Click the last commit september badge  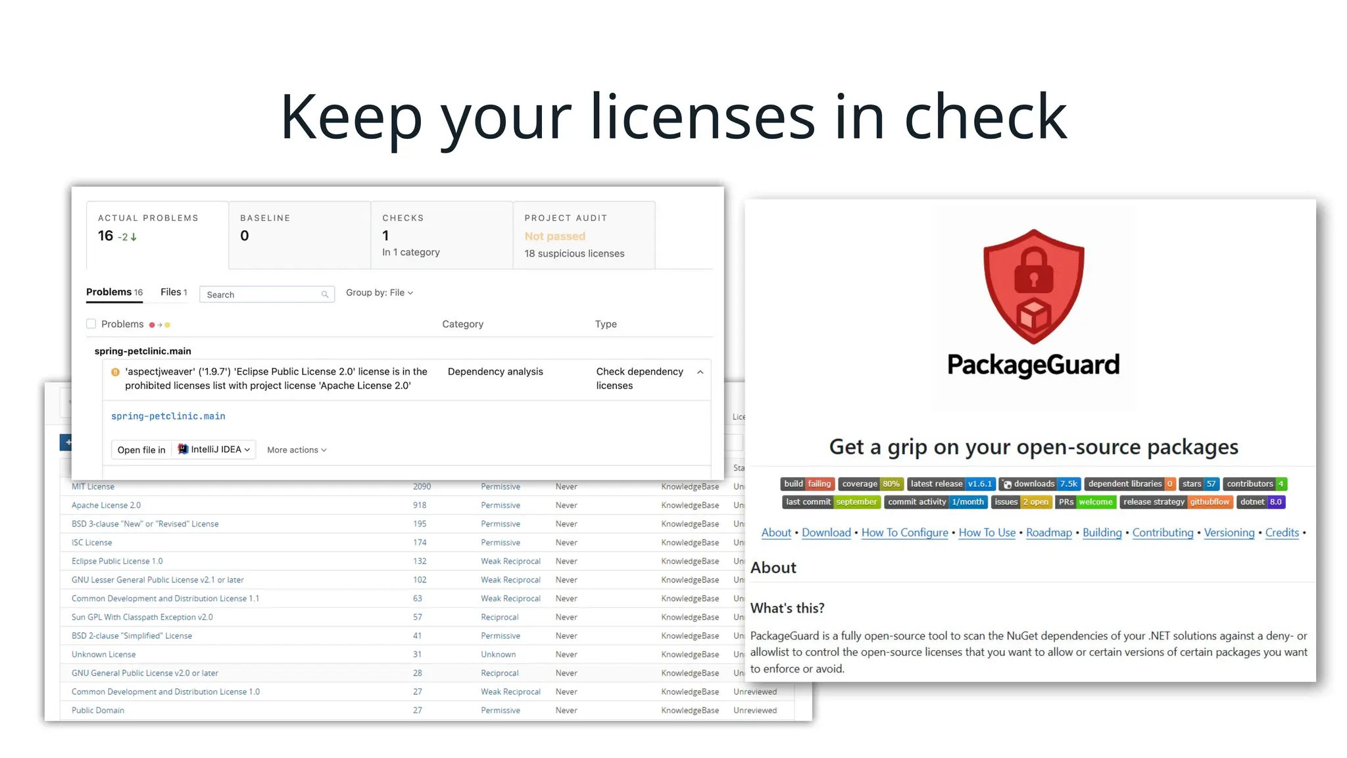coord(831,502)
